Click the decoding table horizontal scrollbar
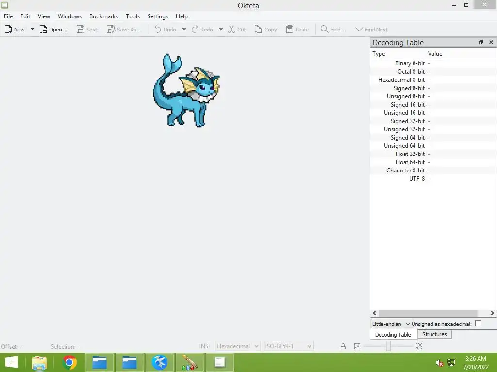The width and height of the screenshot is (497, 372). [428, 313]
